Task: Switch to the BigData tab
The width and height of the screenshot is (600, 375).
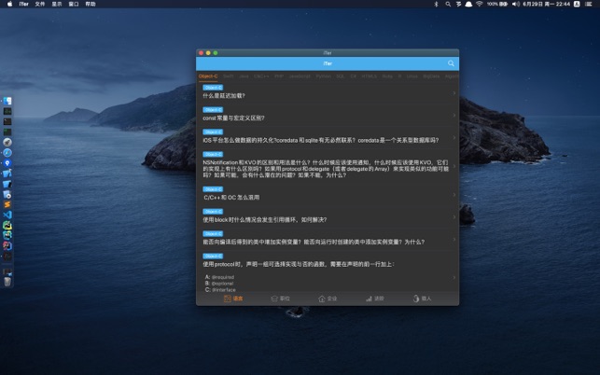Action: point(431,76)
